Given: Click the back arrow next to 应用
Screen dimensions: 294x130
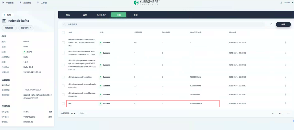Looking at the screenshot, I should [4, 15].
